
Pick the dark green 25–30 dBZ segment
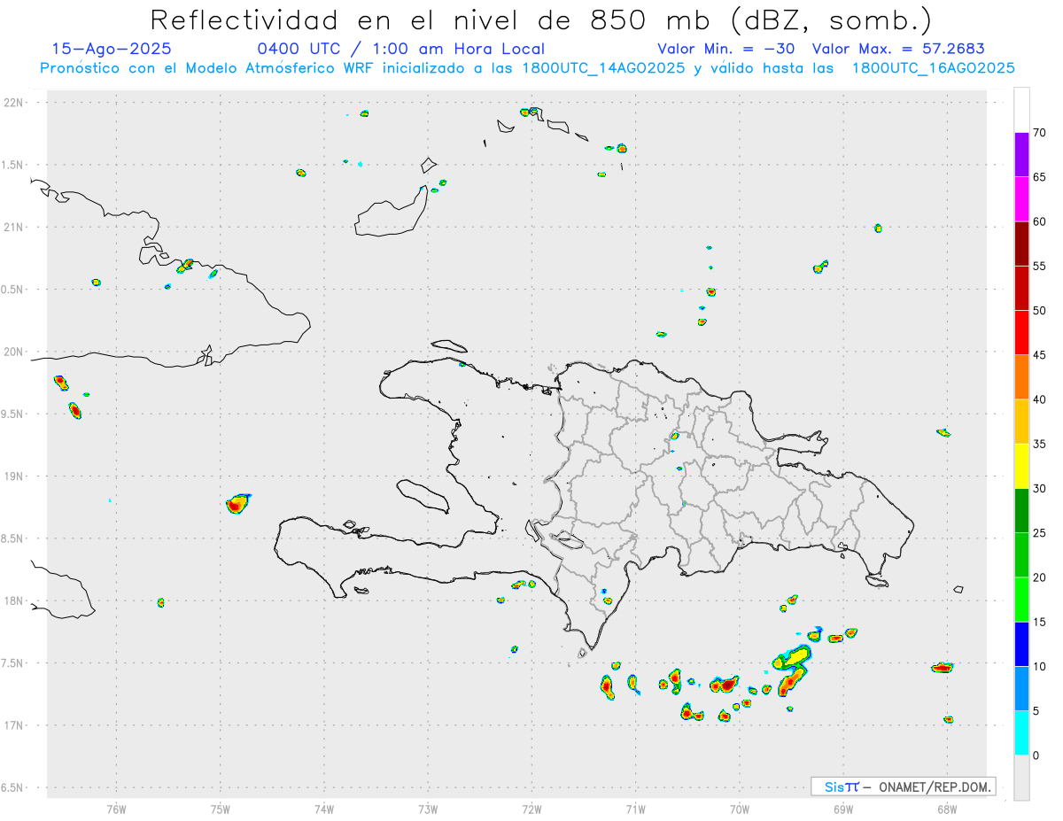point(1021,511)
